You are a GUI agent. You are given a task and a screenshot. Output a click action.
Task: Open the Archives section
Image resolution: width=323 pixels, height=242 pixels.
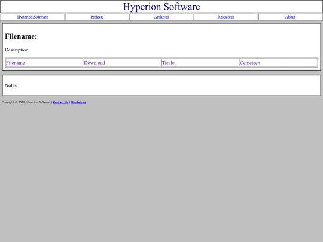coord(161,17)
